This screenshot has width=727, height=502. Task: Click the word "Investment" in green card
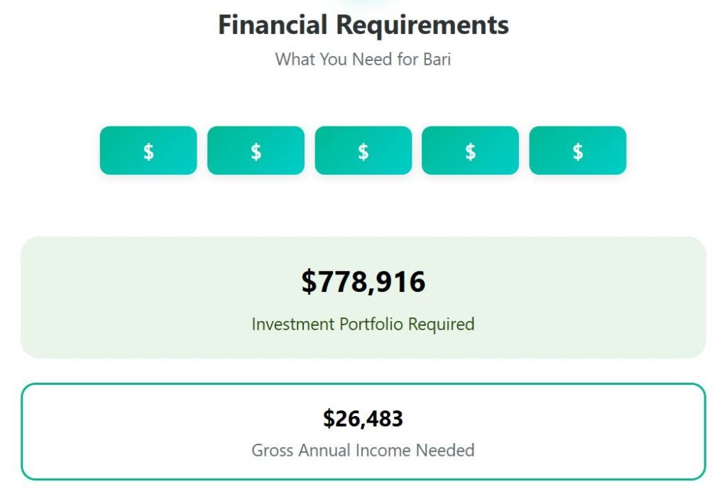293,324
